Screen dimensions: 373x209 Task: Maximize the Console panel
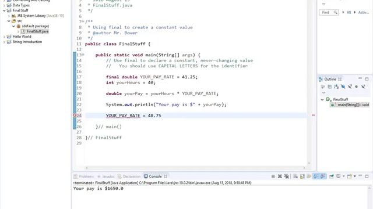pos(367,176)
